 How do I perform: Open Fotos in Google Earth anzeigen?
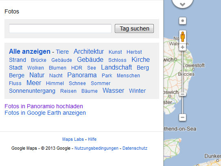pyautogui.click(x=45, y=113)
